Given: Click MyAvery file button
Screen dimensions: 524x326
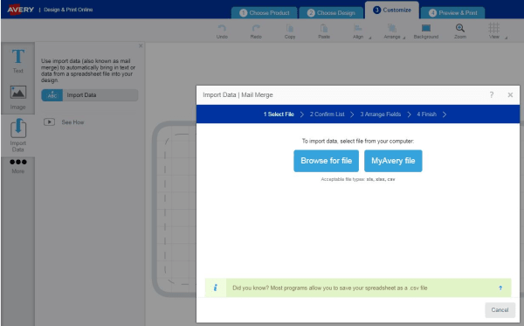Looking at the screenshot, I should click(x=393, y=161).
